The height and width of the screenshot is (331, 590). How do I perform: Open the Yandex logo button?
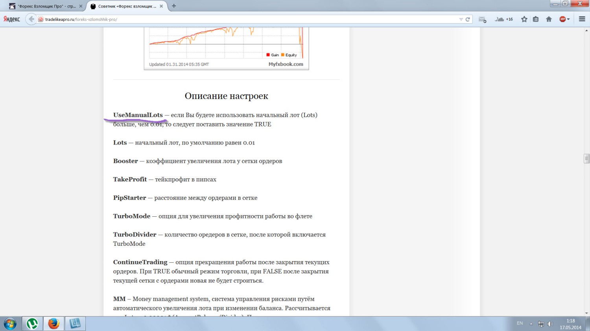pyautogui.click(x=12, y=19)
